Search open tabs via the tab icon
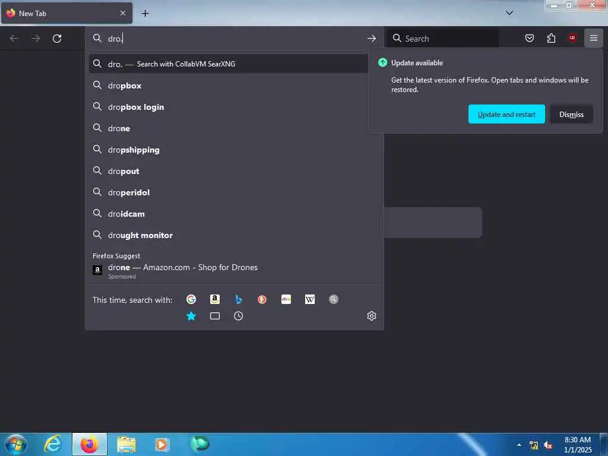This screenshot has width=608, height=456. click(x=215, y=316)
